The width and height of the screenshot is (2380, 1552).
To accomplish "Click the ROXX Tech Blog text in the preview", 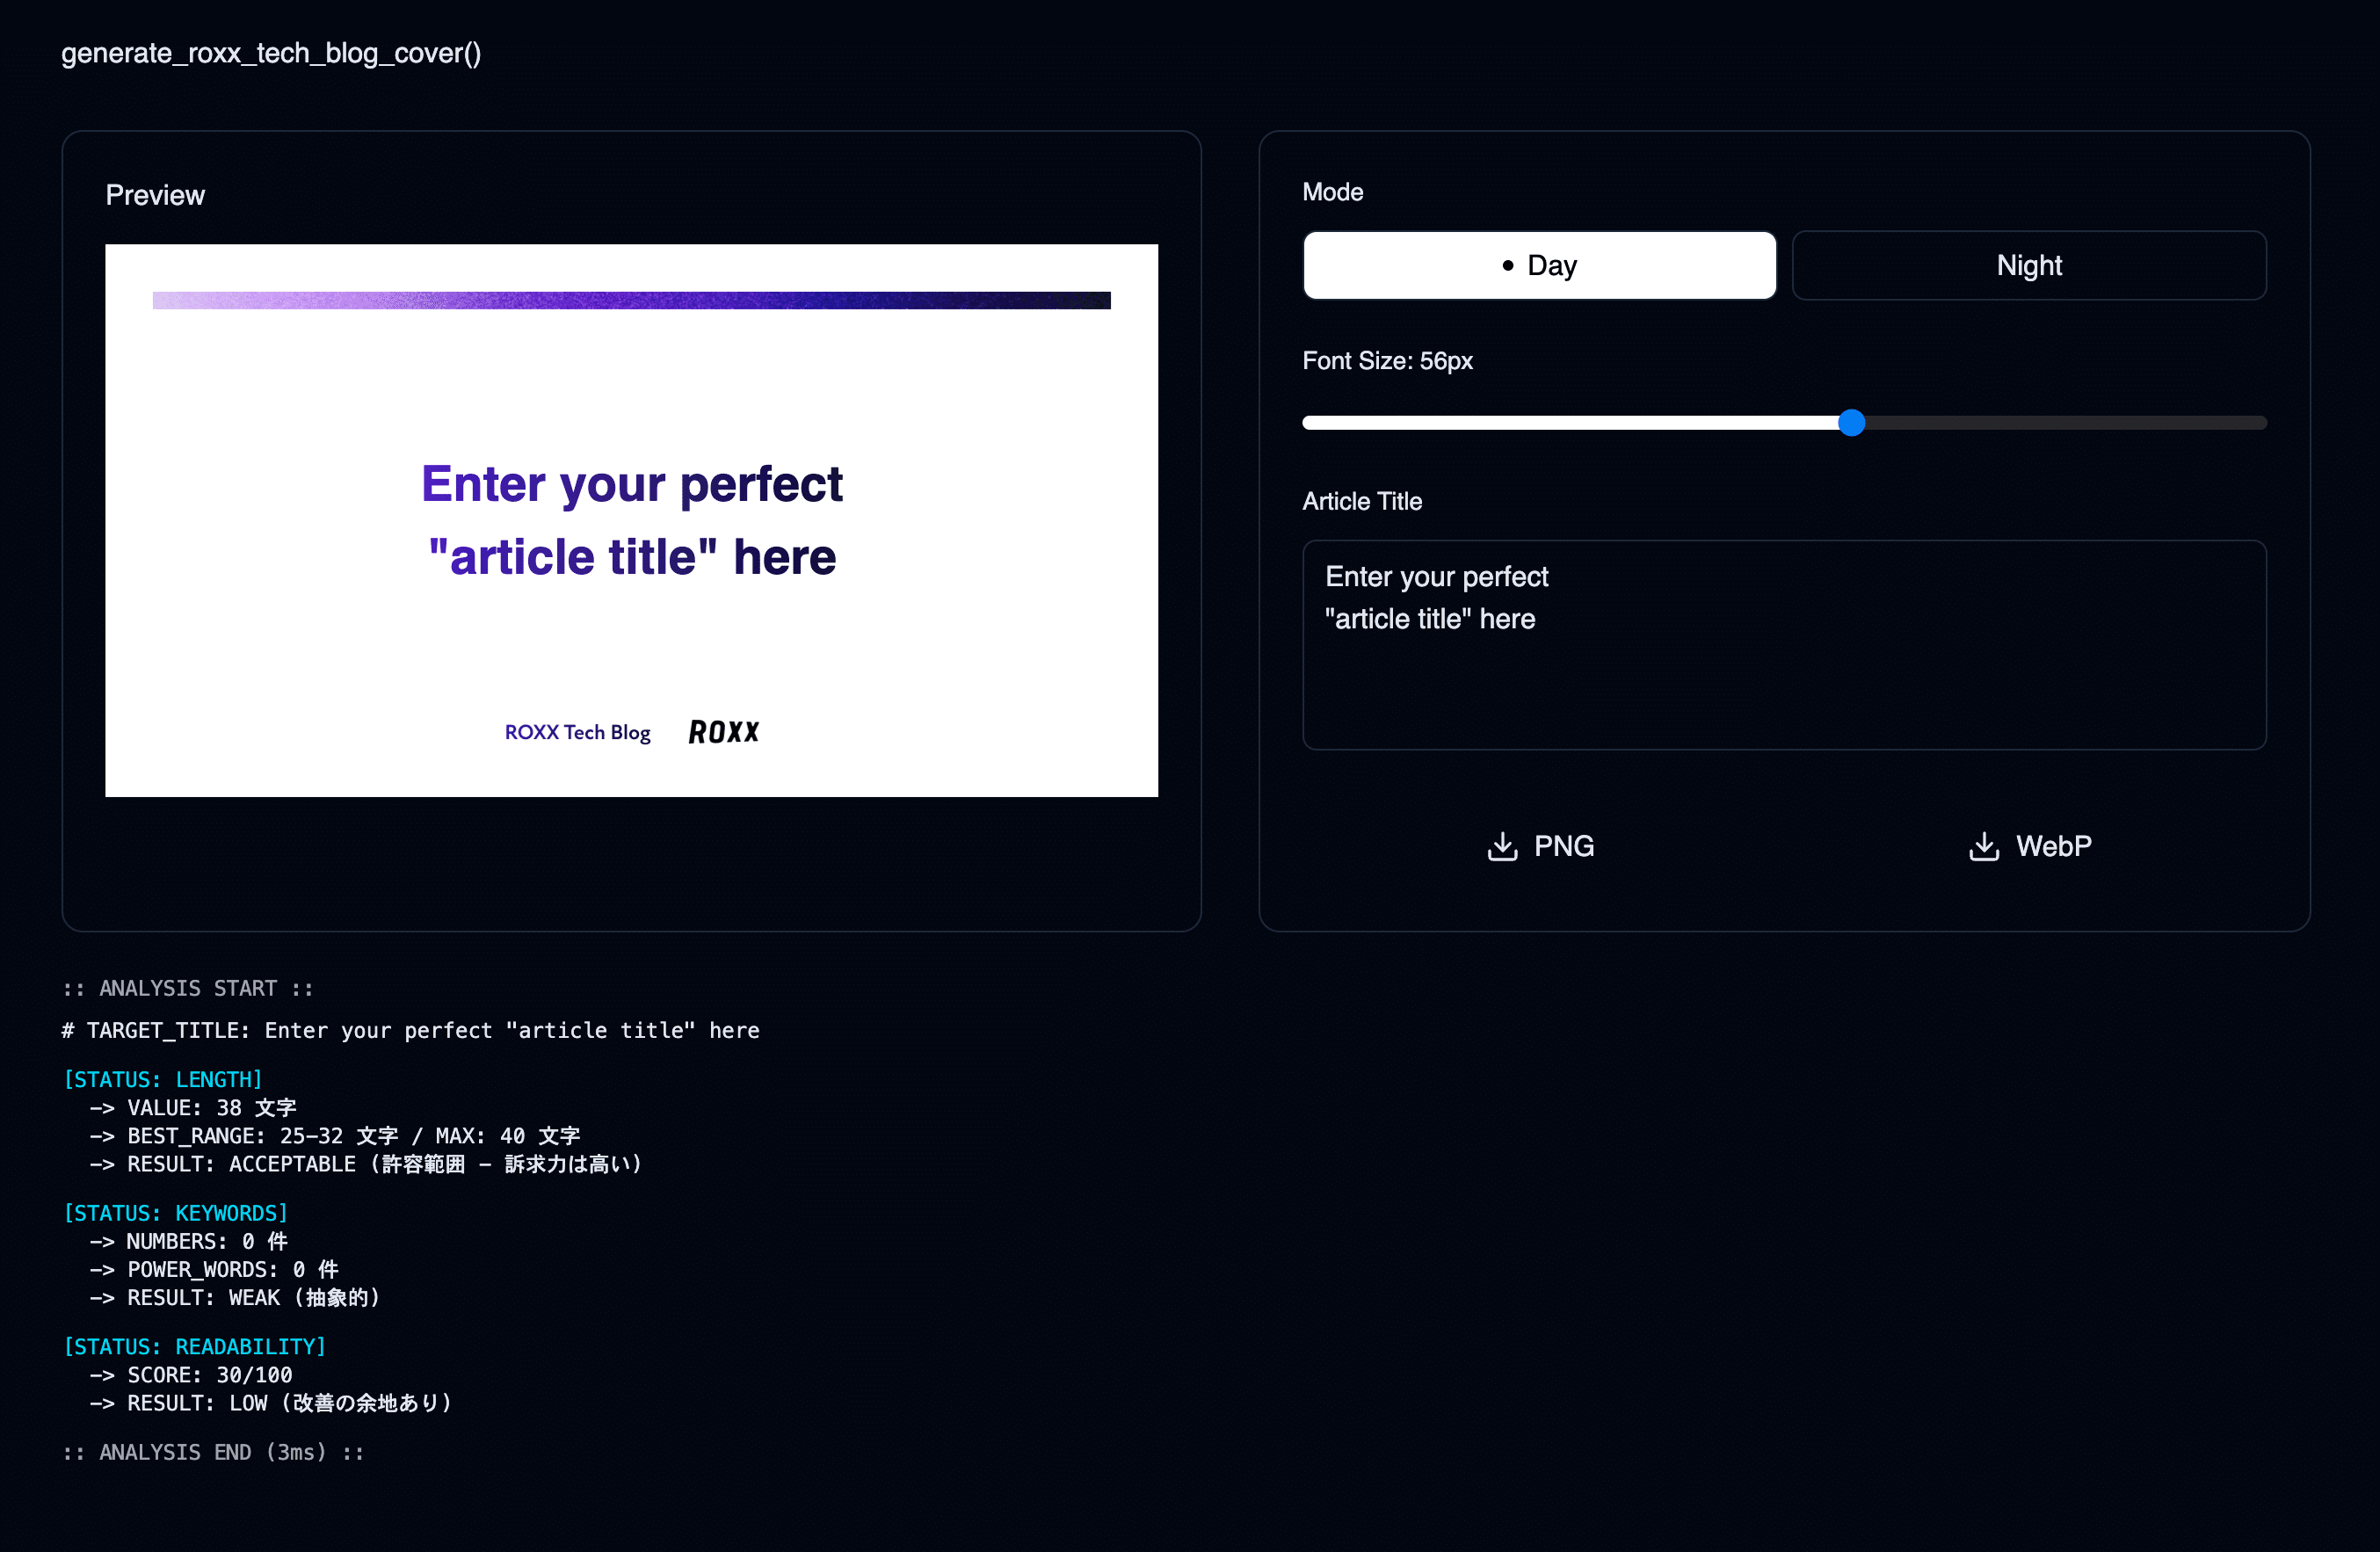I will pos(577,732).
